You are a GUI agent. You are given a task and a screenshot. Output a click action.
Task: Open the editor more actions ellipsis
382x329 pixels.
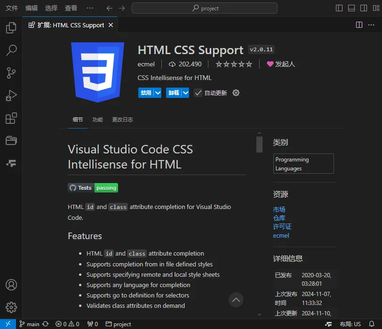click(x=371, y=25)
